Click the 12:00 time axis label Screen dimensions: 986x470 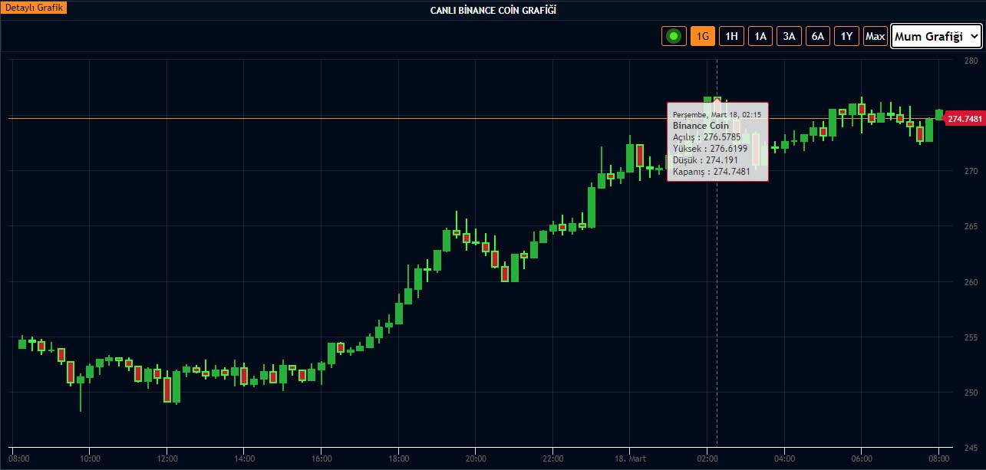point(167,458)
